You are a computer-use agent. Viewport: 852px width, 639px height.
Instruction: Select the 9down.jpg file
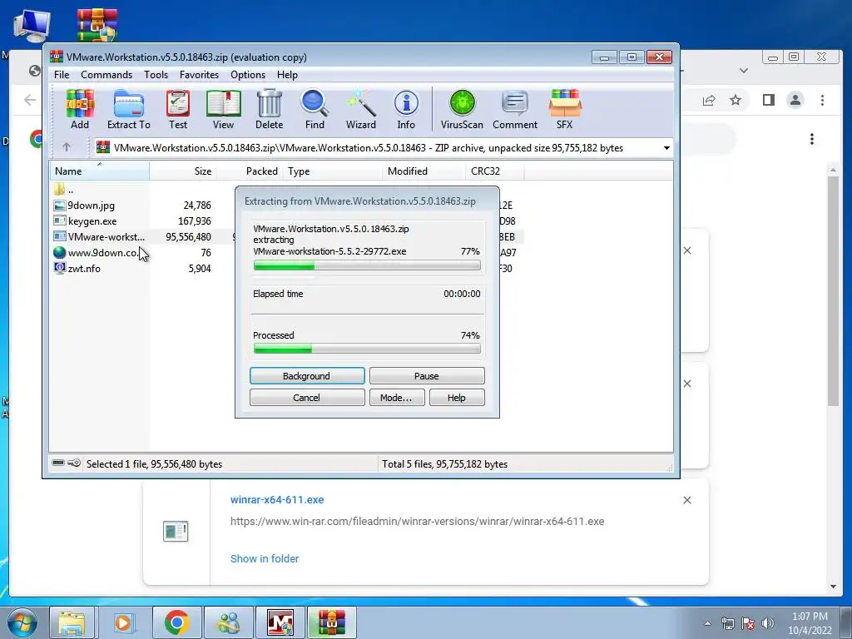tap(84, 206)
